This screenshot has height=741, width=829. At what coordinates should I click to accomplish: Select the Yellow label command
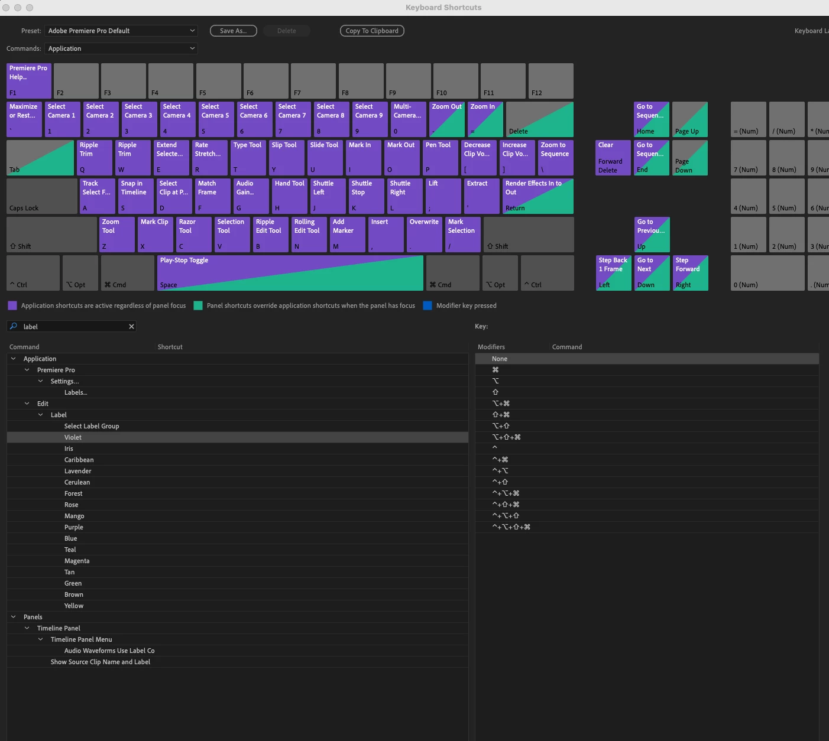[x=238, y=606]
